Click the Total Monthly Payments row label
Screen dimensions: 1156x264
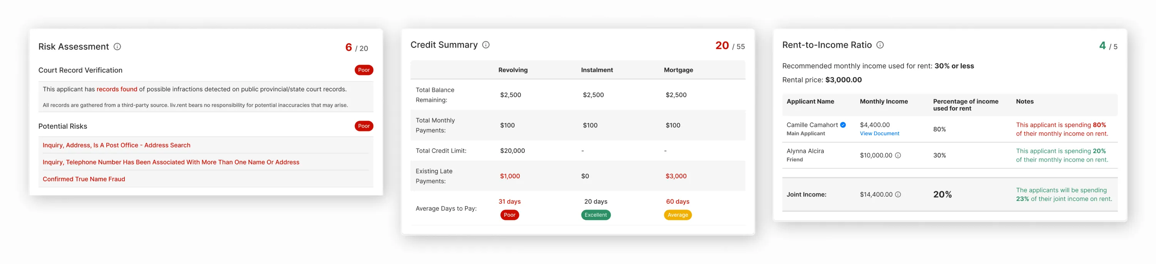(435, 125)
